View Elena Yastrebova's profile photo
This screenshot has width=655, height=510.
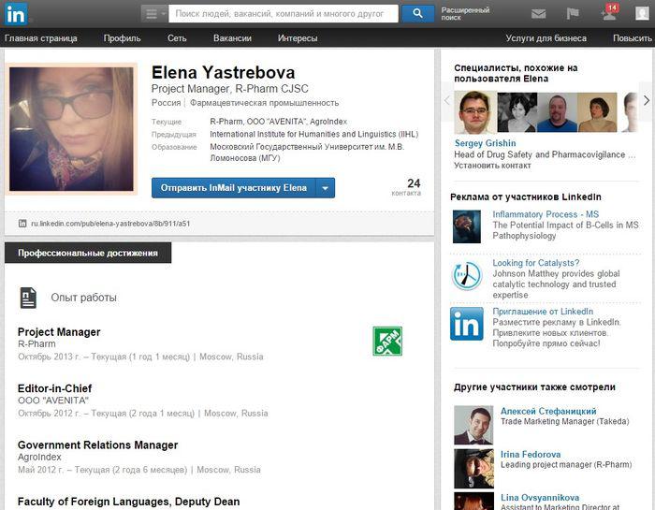tap(71, 129)
